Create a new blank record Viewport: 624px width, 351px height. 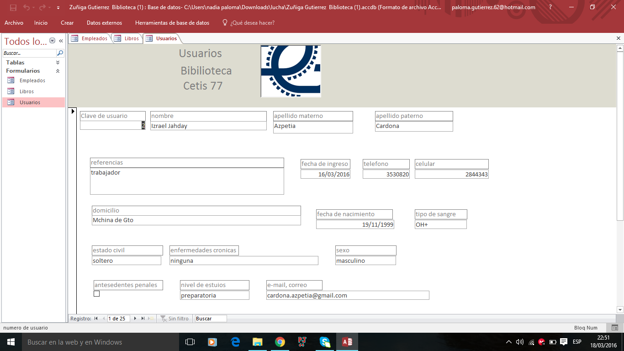(x=152, y=319)
